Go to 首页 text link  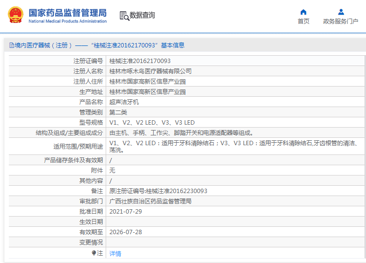303,21
